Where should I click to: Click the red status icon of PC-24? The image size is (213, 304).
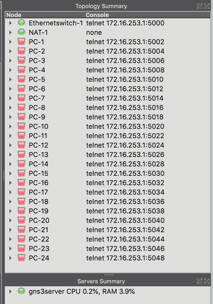click(x=21, y=258)
